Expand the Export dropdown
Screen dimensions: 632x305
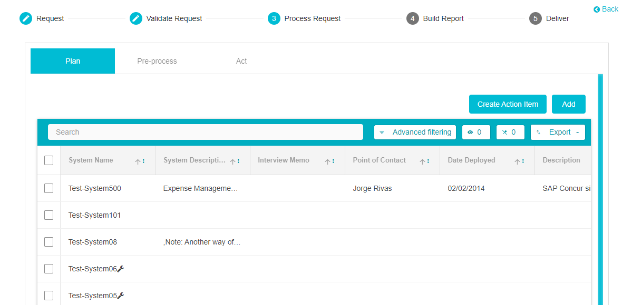point(558,132)
